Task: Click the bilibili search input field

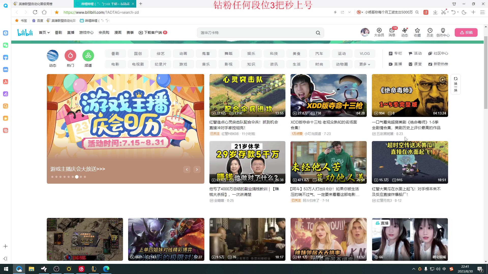Action: click(x=256, y=33)
